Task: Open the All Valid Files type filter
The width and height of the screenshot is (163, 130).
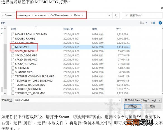Action: [x=143, y=100]
